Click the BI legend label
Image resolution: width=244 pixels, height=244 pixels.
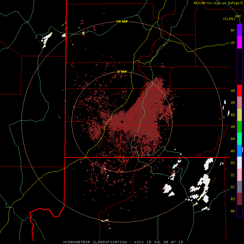[233, 199]
